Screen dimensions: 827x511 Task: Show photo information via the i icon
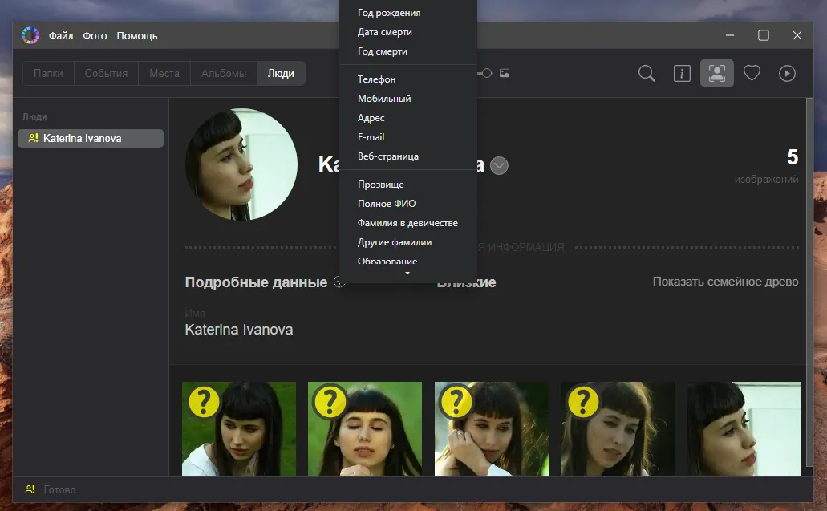tap(681, 73)
